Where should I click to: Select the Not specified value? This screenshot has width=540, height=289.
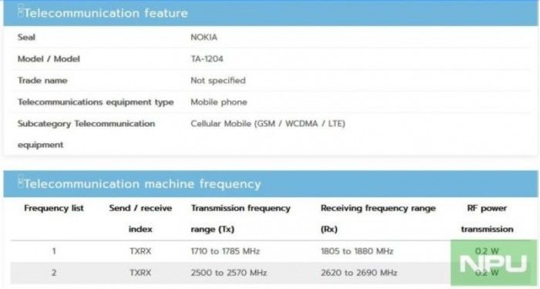point(218,80)
